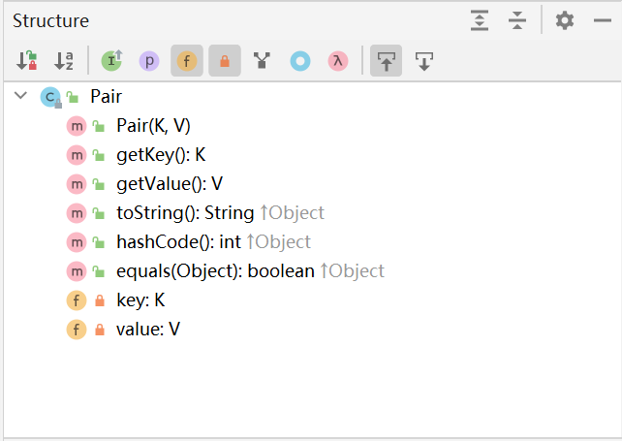Click the public visibility icon beside Pair class

tap(73, 97)
